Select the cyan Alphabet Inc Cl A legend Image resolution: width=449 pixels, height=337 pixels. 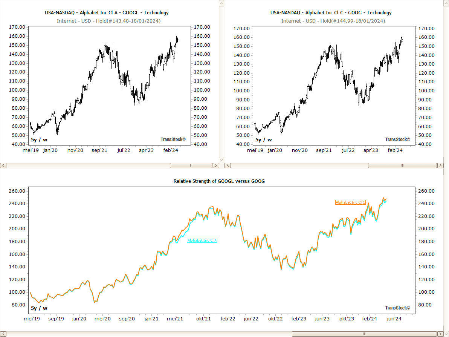point(202,240)
